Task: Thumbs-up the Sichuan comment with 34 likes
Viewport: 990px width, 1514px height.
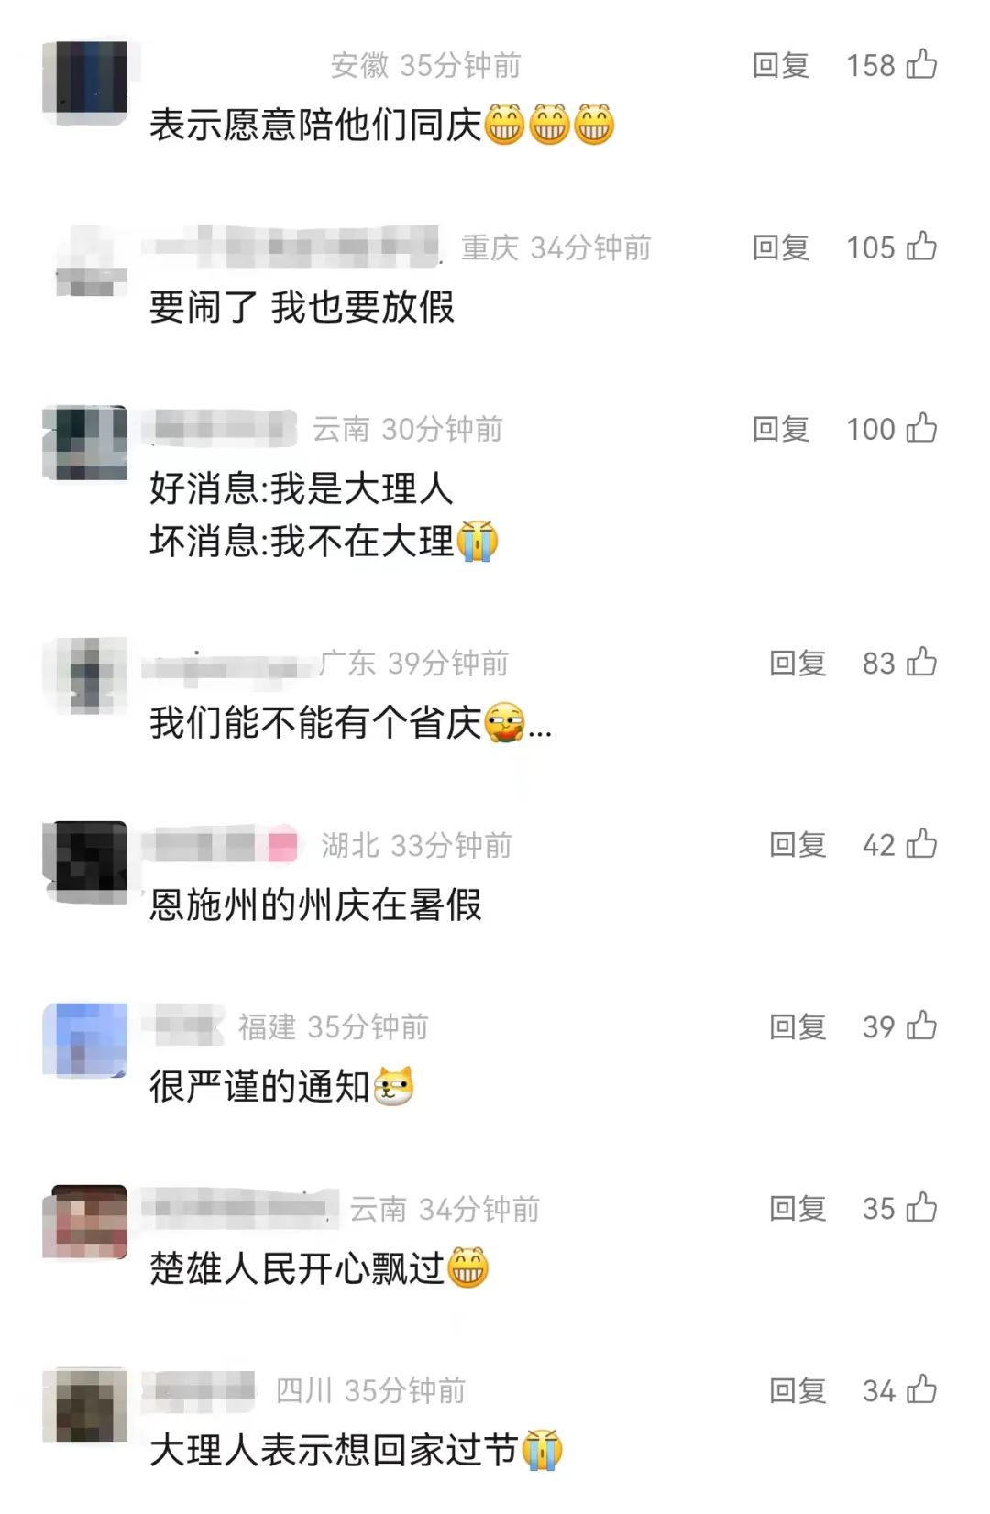Action: (x=921, y=1389)
